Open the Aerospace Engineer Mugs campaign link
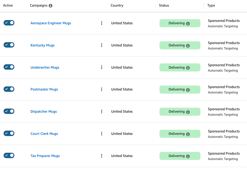 [51, 23]
